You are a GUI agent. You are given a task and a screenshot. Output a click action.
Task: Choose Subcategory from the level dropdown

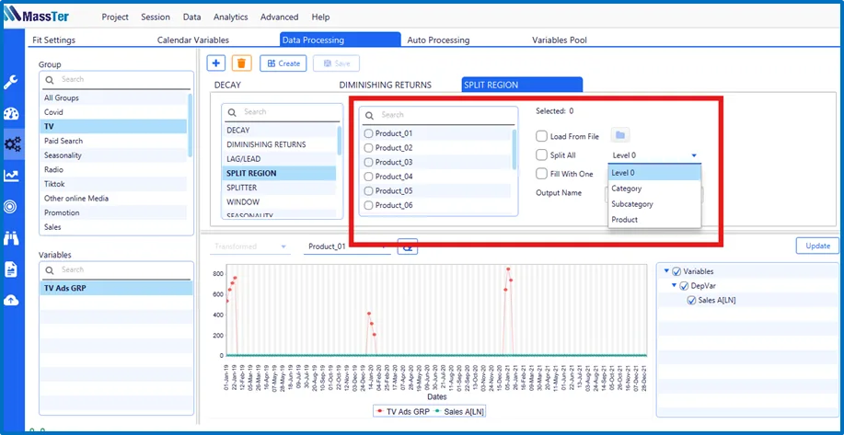click(x=632, y=204)
